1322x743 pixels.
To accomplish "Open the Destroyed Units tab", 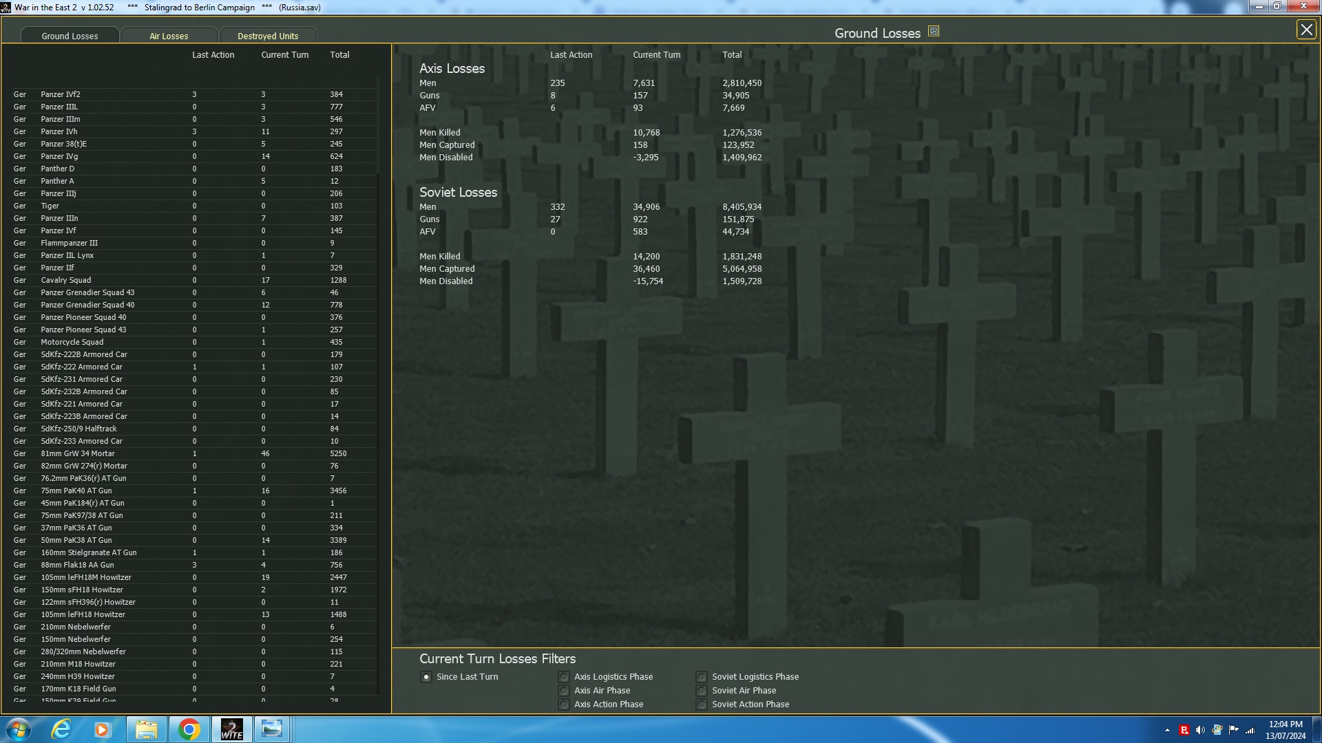I will coord(268,36).
